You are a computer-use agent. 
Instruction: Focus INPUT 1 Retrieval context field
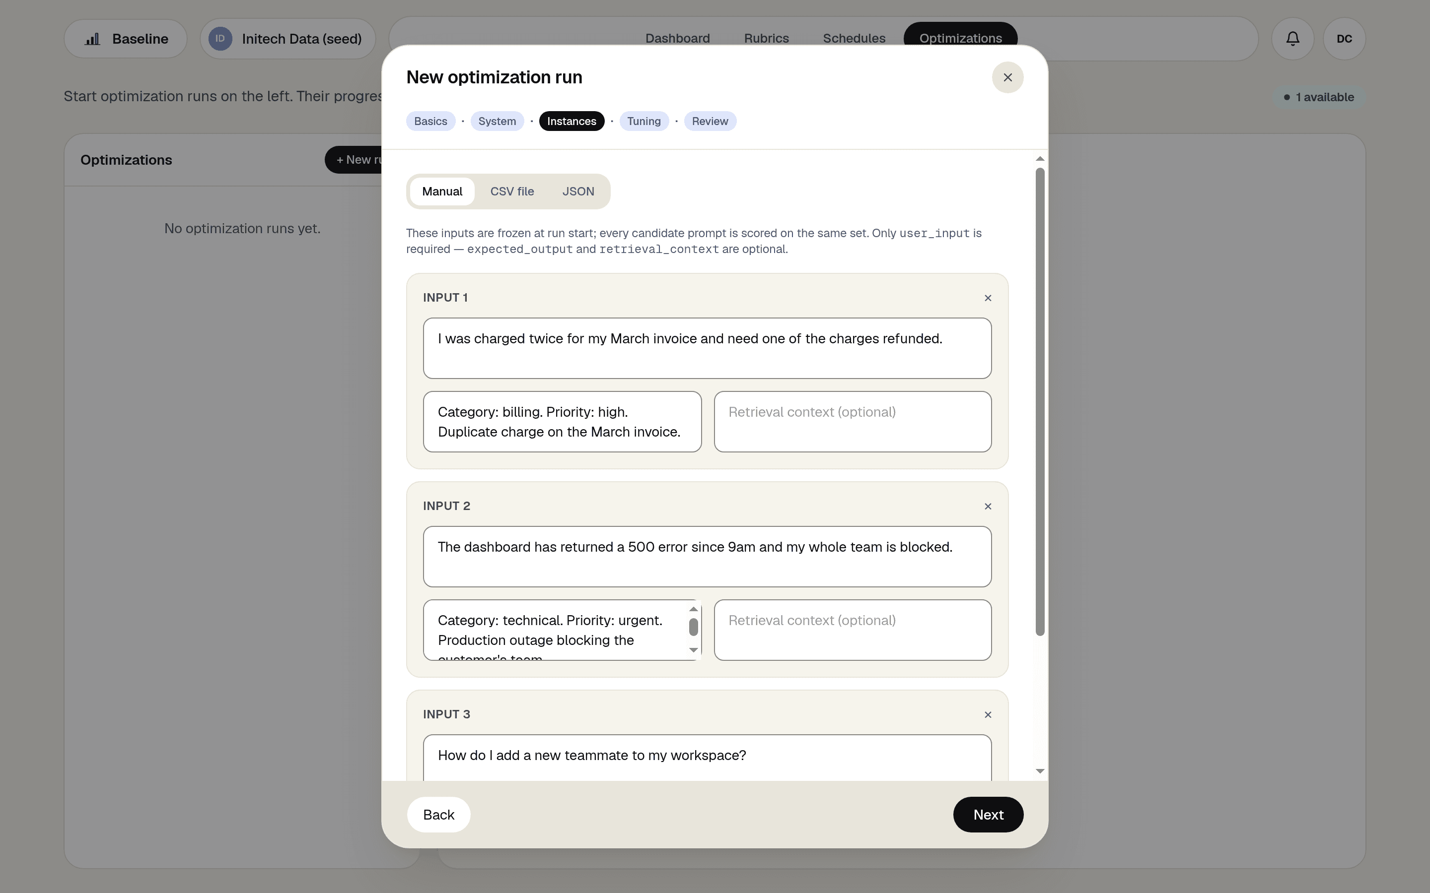pyautogui.click(x=853, y=422)
